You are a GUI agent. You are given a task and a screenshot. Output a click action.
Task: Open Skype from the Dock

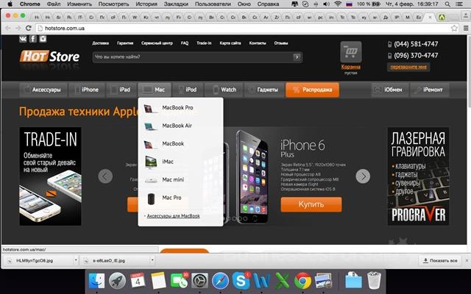(x=241, y=281)
